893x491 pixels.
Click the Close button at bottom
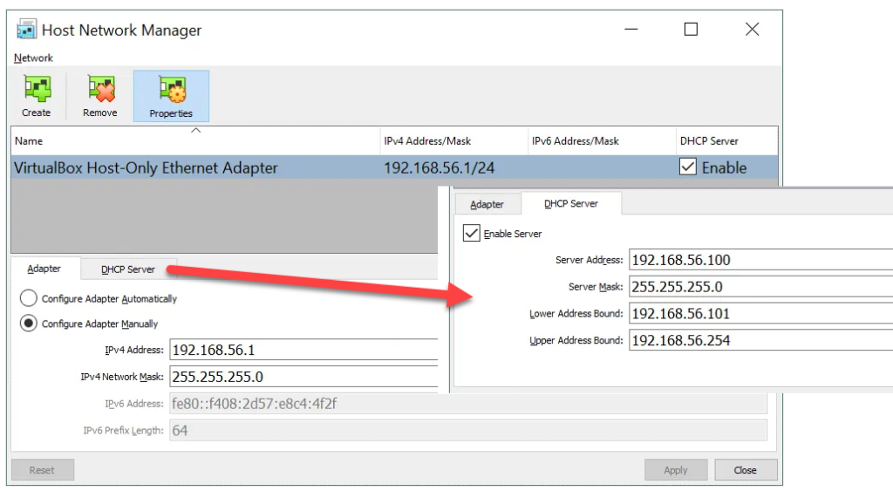click(x=746, y=470)
